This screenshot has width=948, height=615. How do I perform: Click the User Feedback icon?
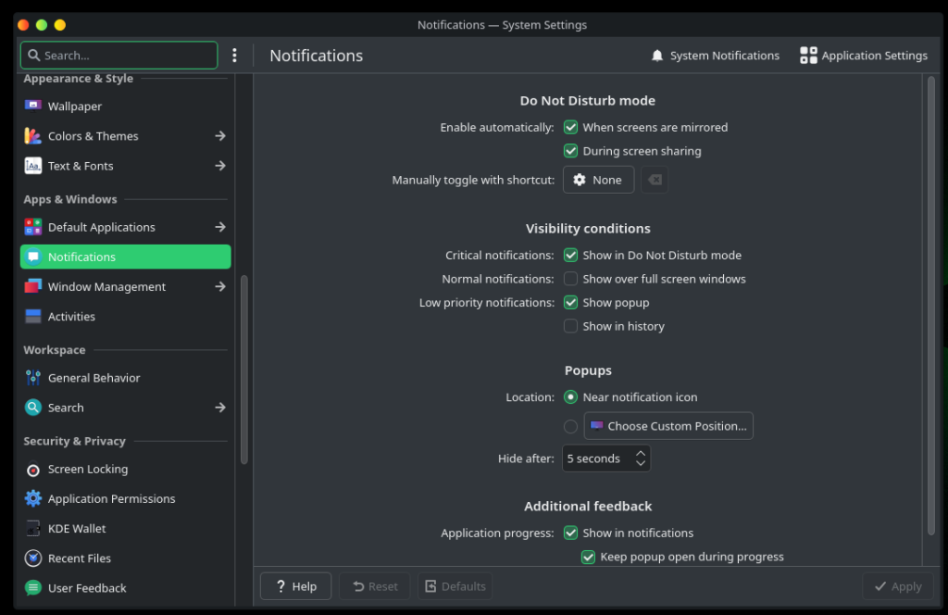coord(33,588)
